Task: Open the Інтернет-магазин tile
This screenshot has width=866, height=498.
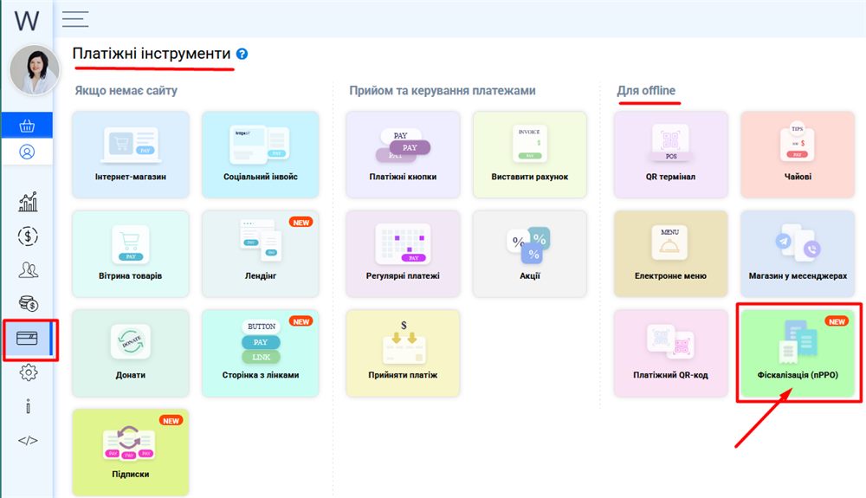Action: pyautogui.click(x=131, y=154)
